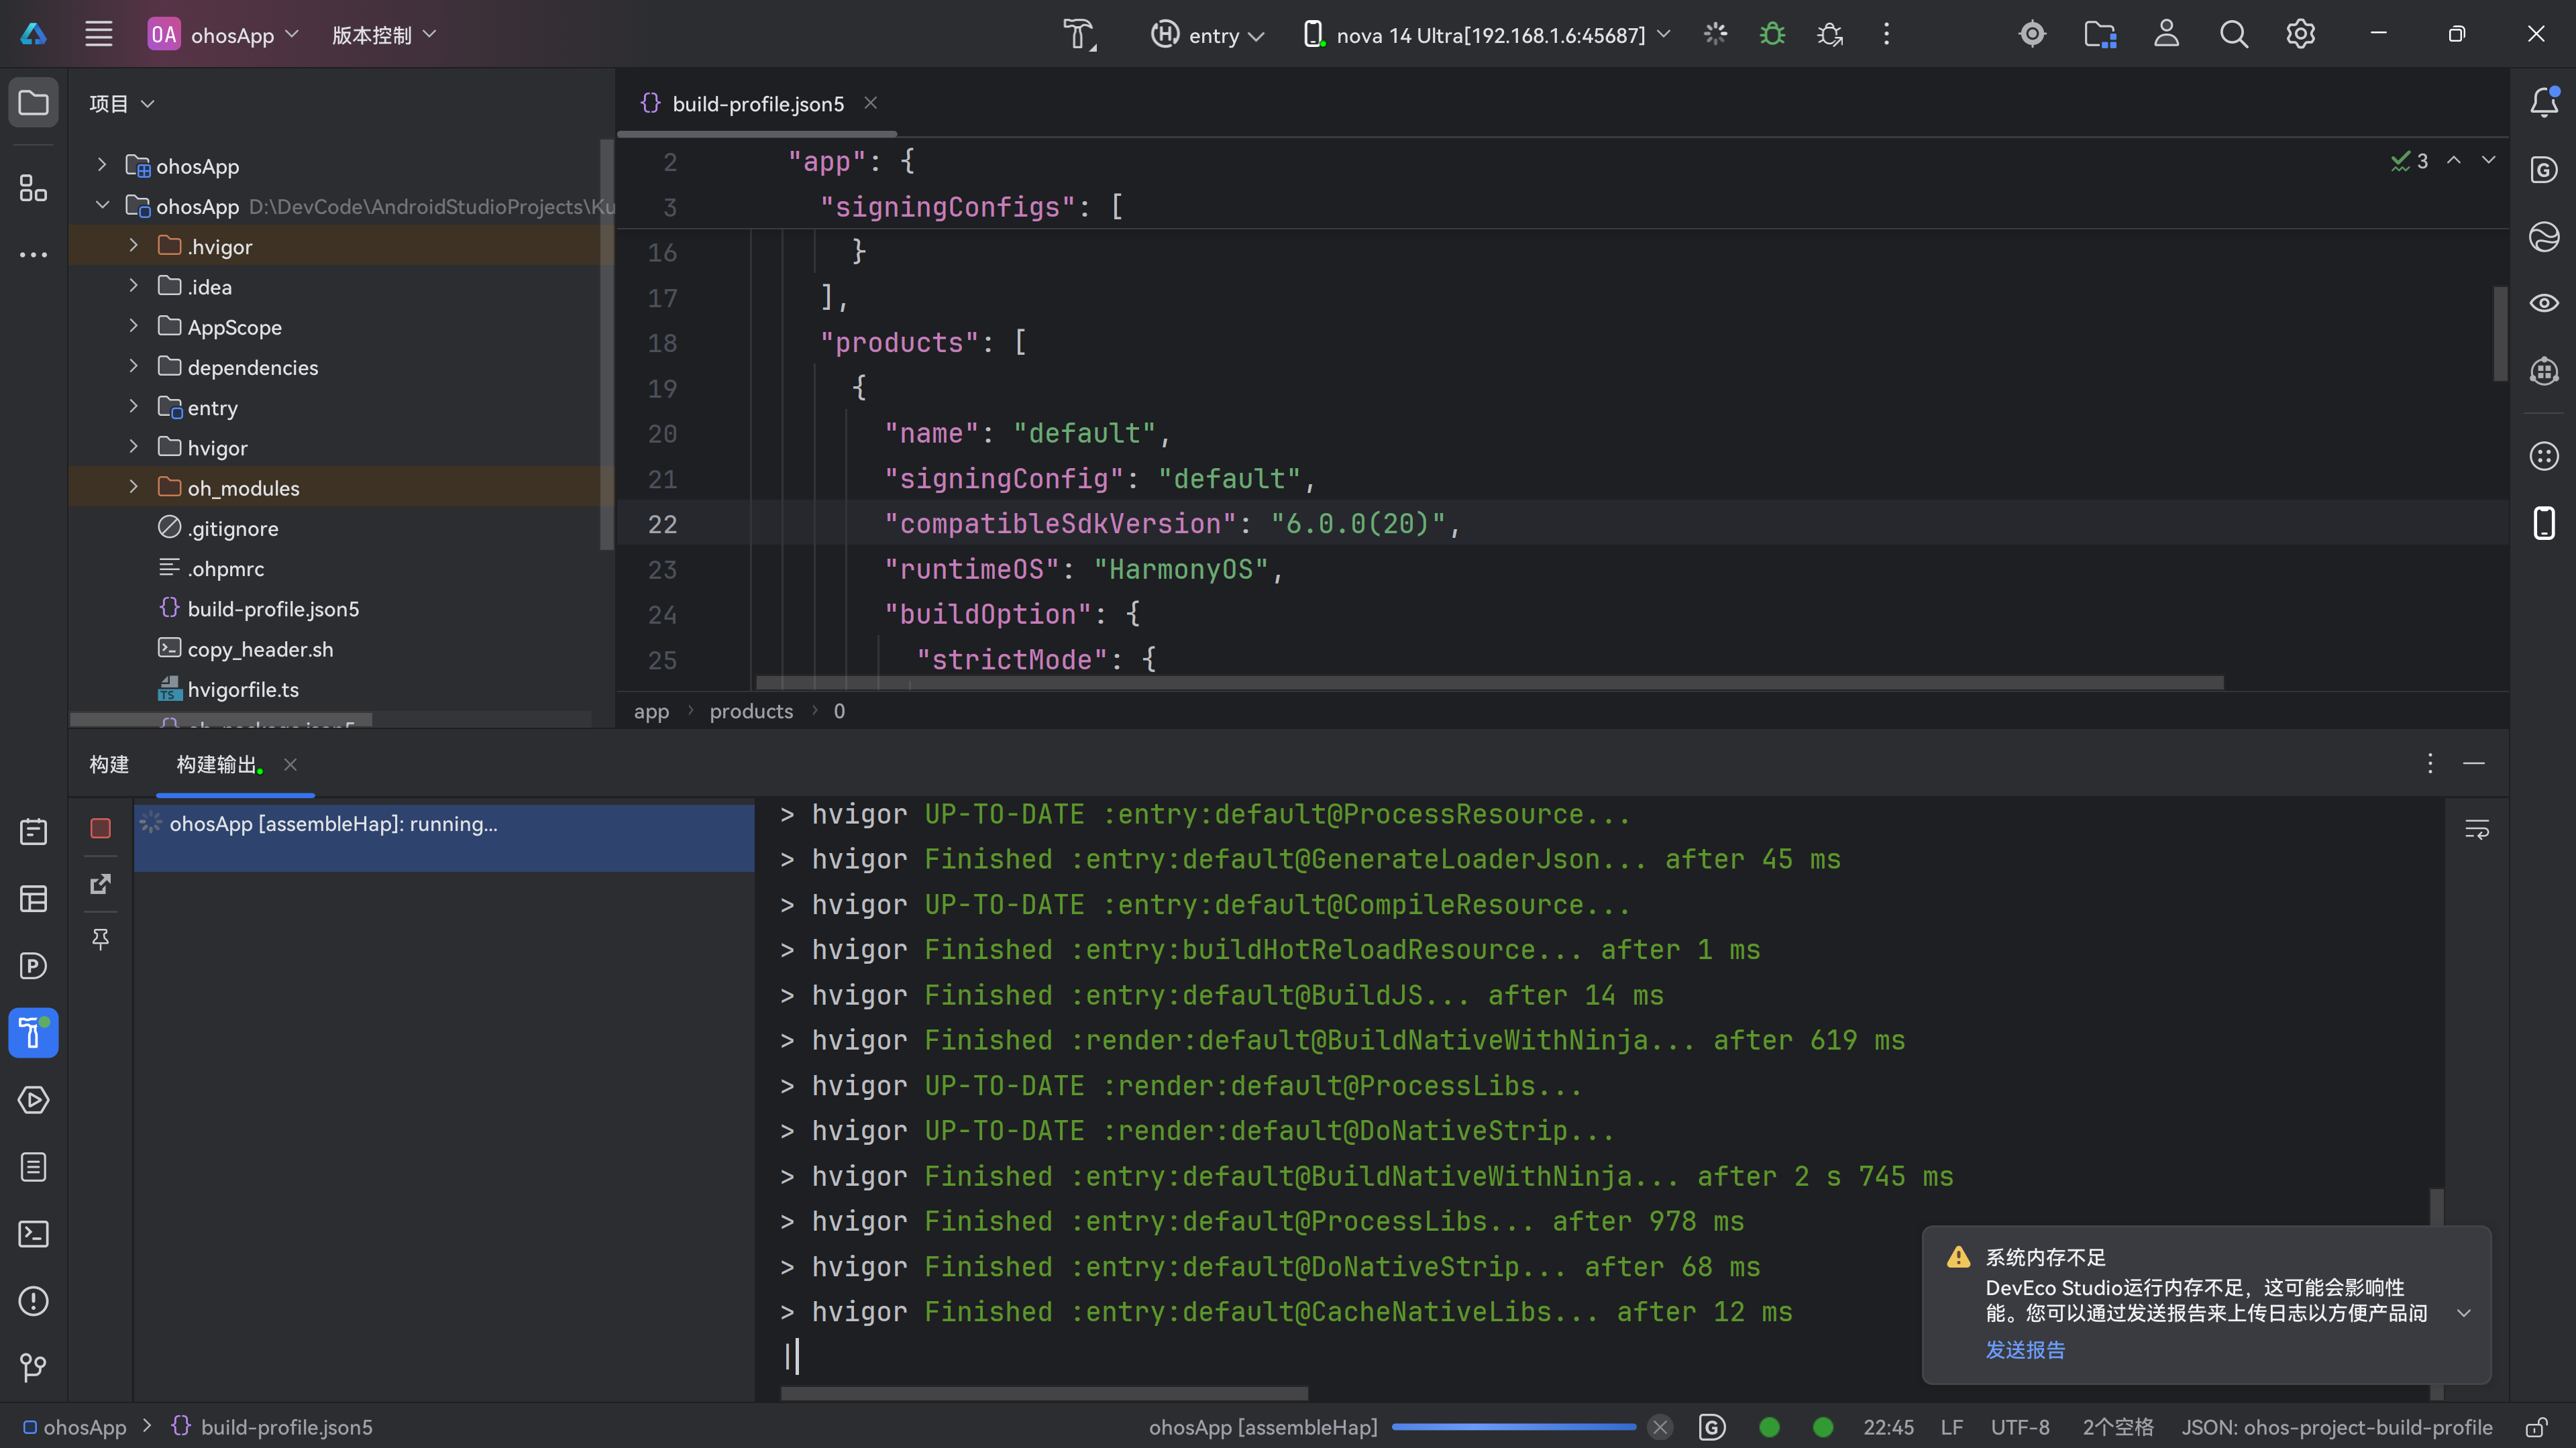
Task: Open the Terminal tool window
Action: (33, 1234)
